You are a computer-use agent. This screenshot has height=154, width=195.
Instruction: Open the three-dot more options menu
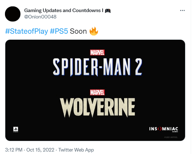[182, 11]
